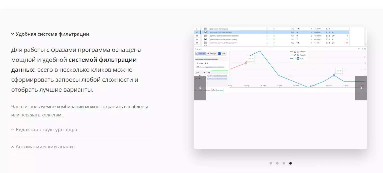Click the value 1690000 in row 11
Viewport: 383px width, 173px height.
pos(318,36)
